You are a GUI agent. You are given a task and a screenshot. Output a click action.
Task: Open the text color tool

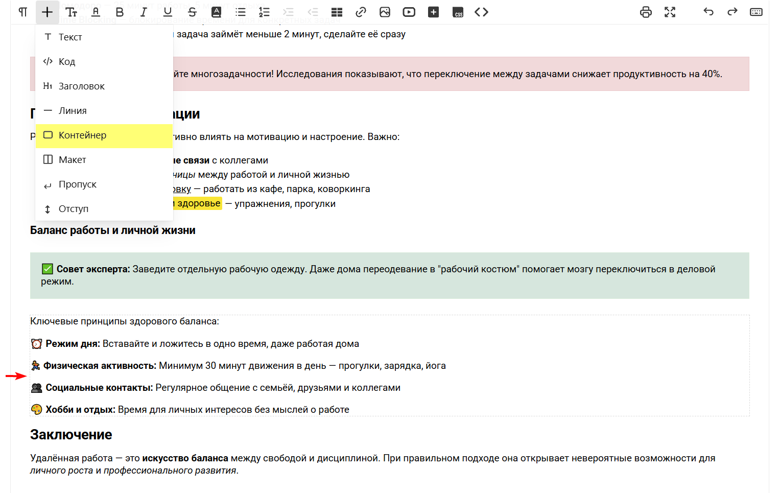point(96,12)
